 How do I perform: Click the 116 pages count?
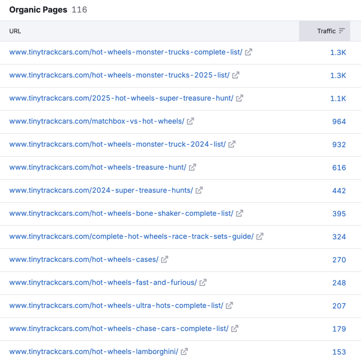[x=79, y=10]
